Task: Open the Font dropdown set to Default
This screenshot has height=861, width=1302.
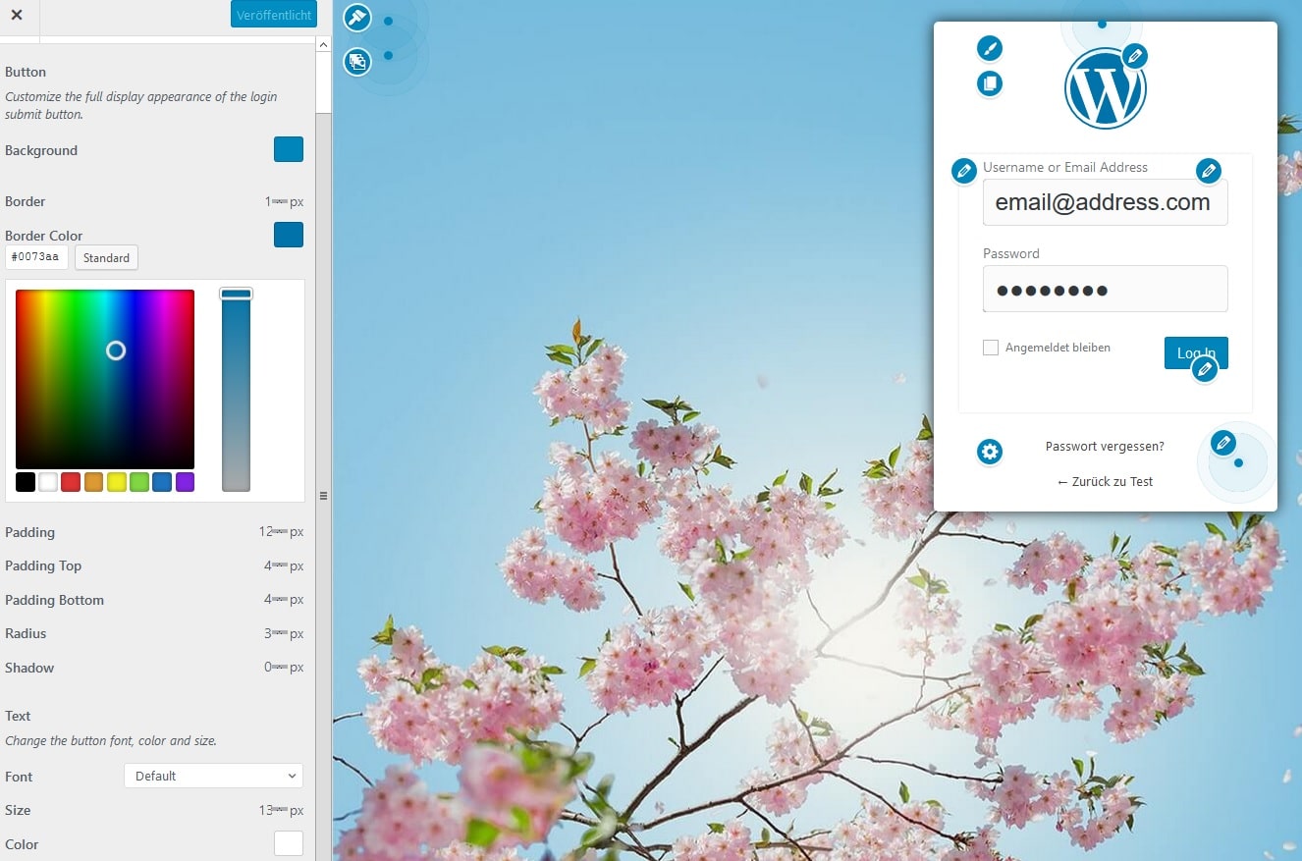Action: [x=213, y=776]
